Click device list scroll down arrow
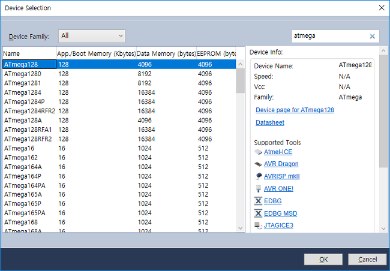This screenshot has width=390, height=271. 240,228
